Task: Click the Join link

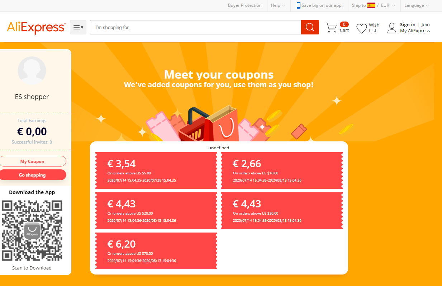Action: tap(426, 25)
